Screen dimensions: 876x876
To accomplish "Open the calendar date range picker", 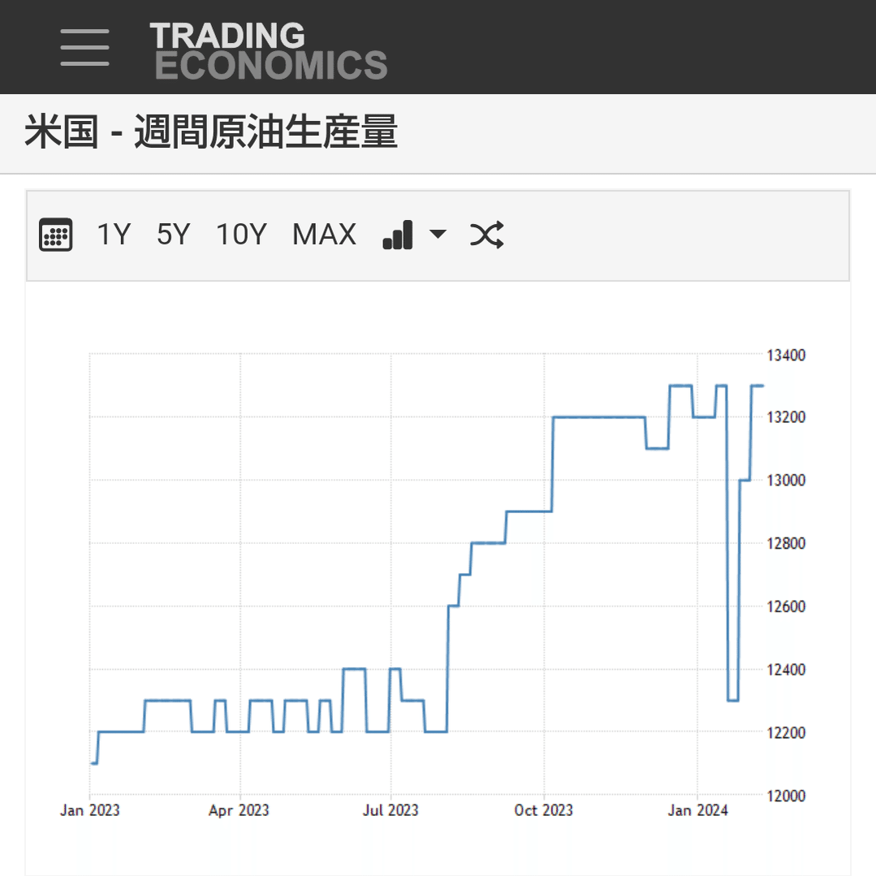I will pos(55,235).
